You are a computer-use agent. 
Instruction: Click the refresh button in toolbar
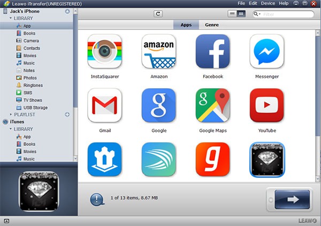pos(158,14)
